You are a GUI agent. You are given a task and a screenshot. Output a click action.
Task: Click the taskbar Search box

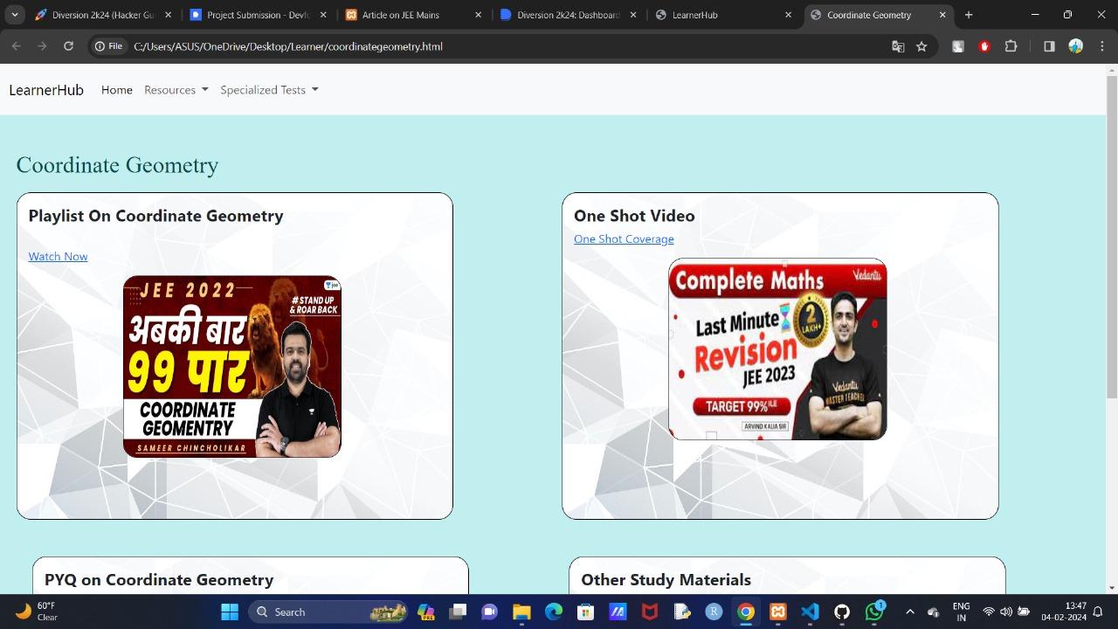329,612
